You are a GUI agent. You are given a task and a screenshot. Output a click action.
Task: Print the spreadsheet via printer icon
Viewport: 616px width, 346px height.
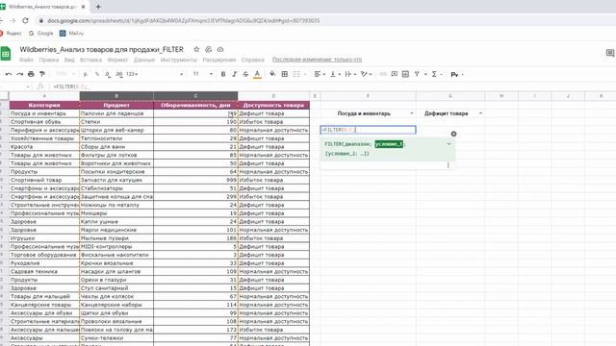point(31,74)
